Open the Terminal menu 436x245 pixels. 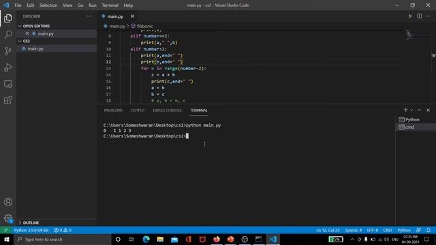(110, 5)
